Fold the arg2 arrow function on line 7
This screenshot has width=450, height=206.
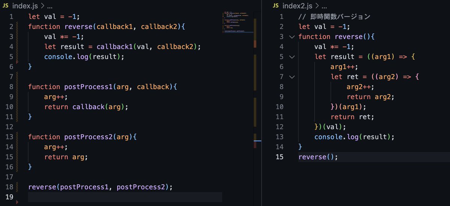(x=292, y=77)
